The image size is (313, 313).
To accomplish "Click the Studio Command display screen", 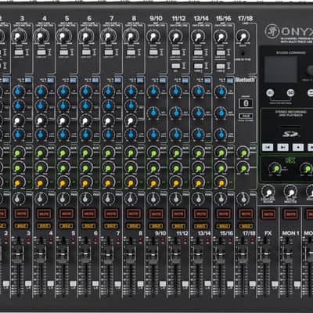I will point(280,69).
